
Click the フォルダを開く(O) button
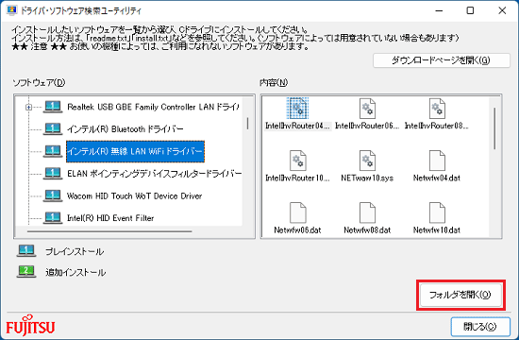[460, 295]
